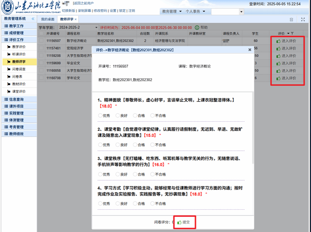Click the 切换新版 link
The height and width of the screenshot is (232, 311).
pyautogui.click(x=68, y=11)
